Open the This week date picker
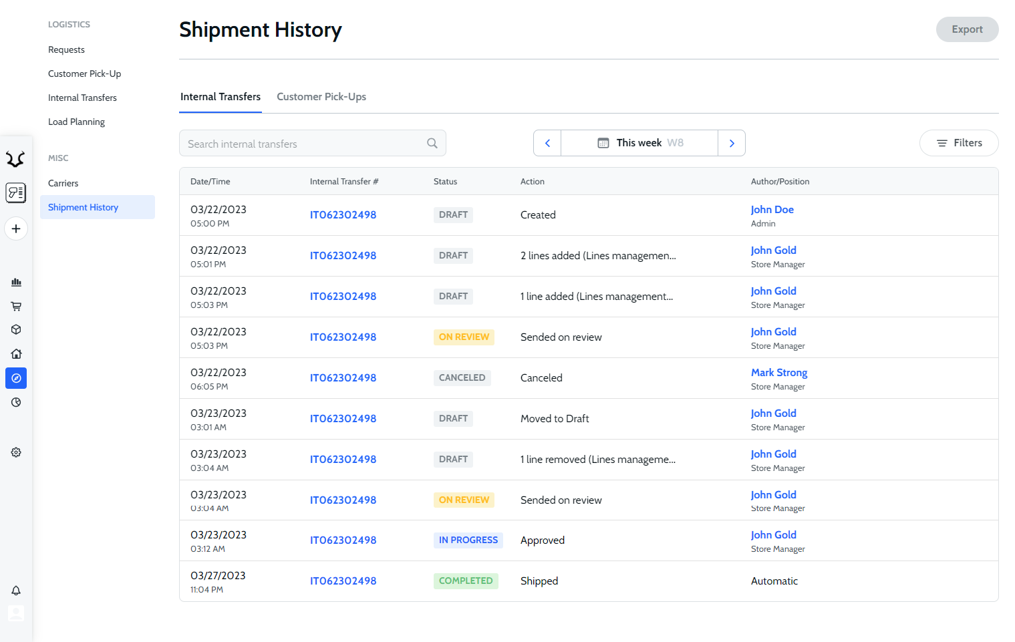Screen dimensions: 1015x642 point(639,143)
